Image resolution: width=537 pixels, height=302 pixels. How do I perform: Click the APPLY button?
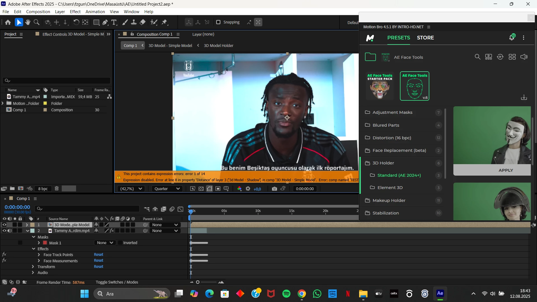506,170
